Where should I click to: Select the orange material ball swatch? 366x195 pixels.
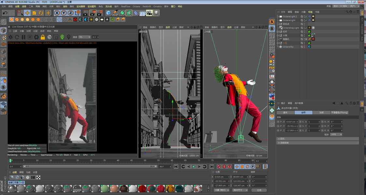pos(170,188)
